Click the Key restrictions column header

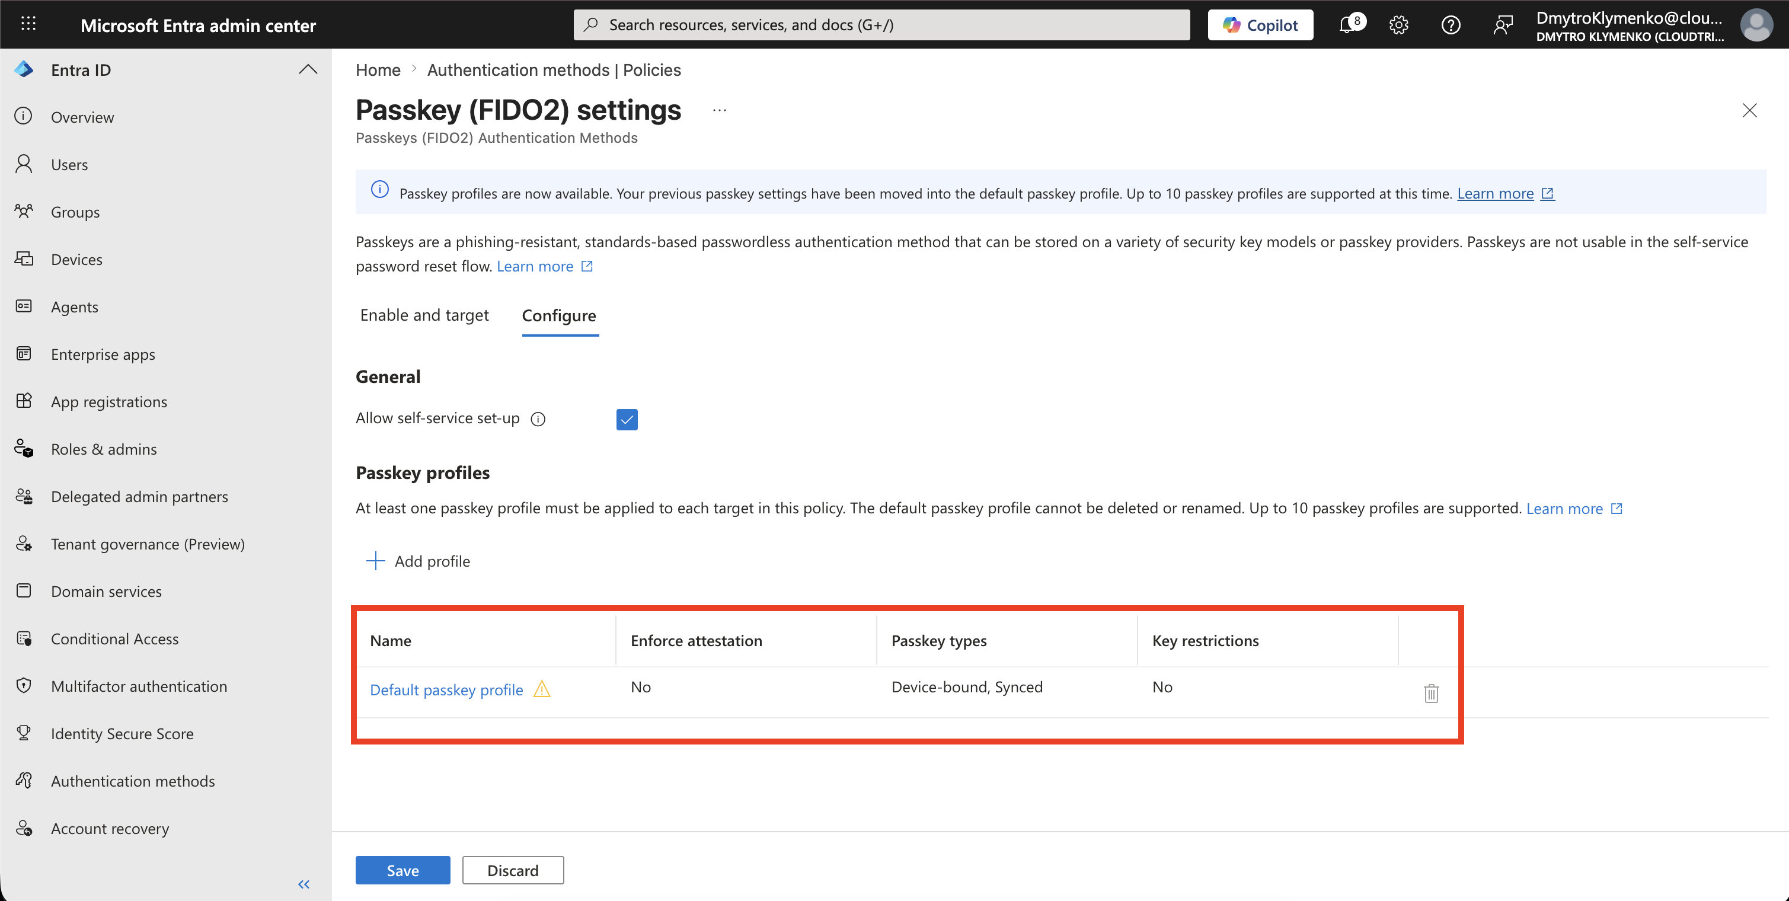[x=1205, y=641]
